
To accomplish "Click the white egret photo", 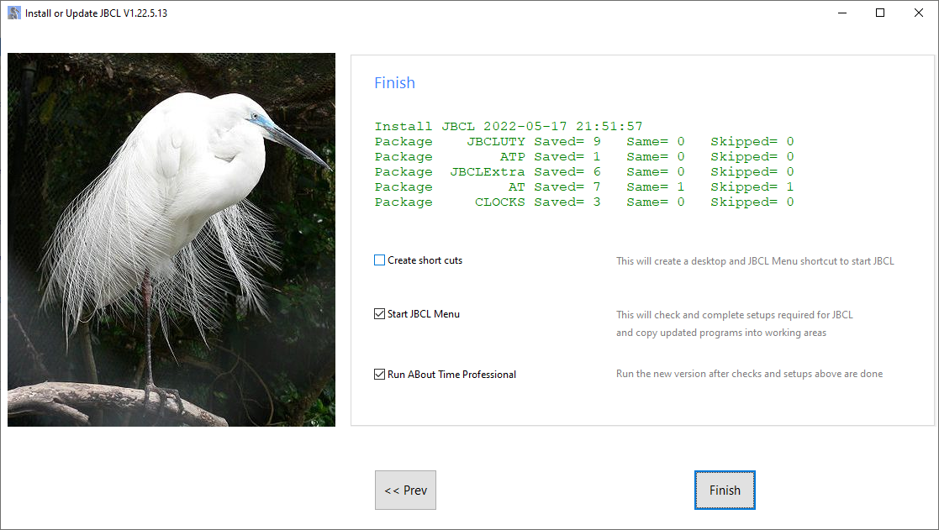I will pyautogui.click(x=171, y=239).
